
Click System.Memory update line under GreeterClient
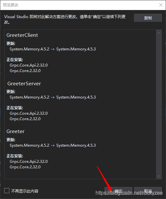coord(53,49)
